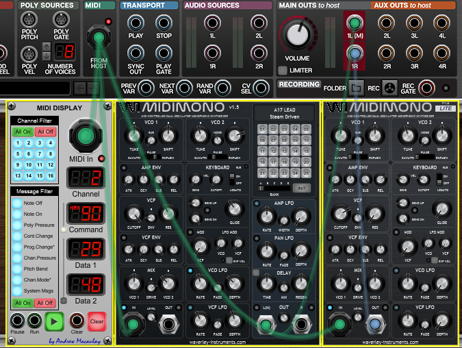The width and height of the screenshot is (462, 348).
Task: Click Channel Filter All On button
Action: pyautogui.click(x=23, y=132)
